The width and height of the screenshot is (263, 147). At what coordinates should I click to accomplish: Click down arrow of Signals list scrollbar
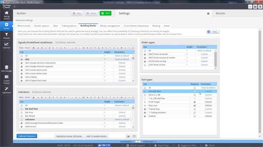[133, 81]
